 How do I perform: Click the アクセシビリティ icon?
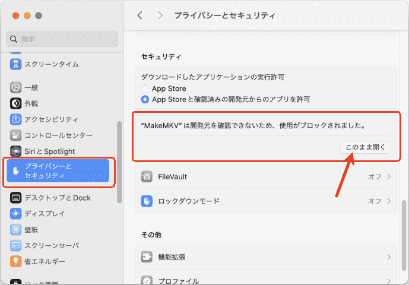pos(15,119)
